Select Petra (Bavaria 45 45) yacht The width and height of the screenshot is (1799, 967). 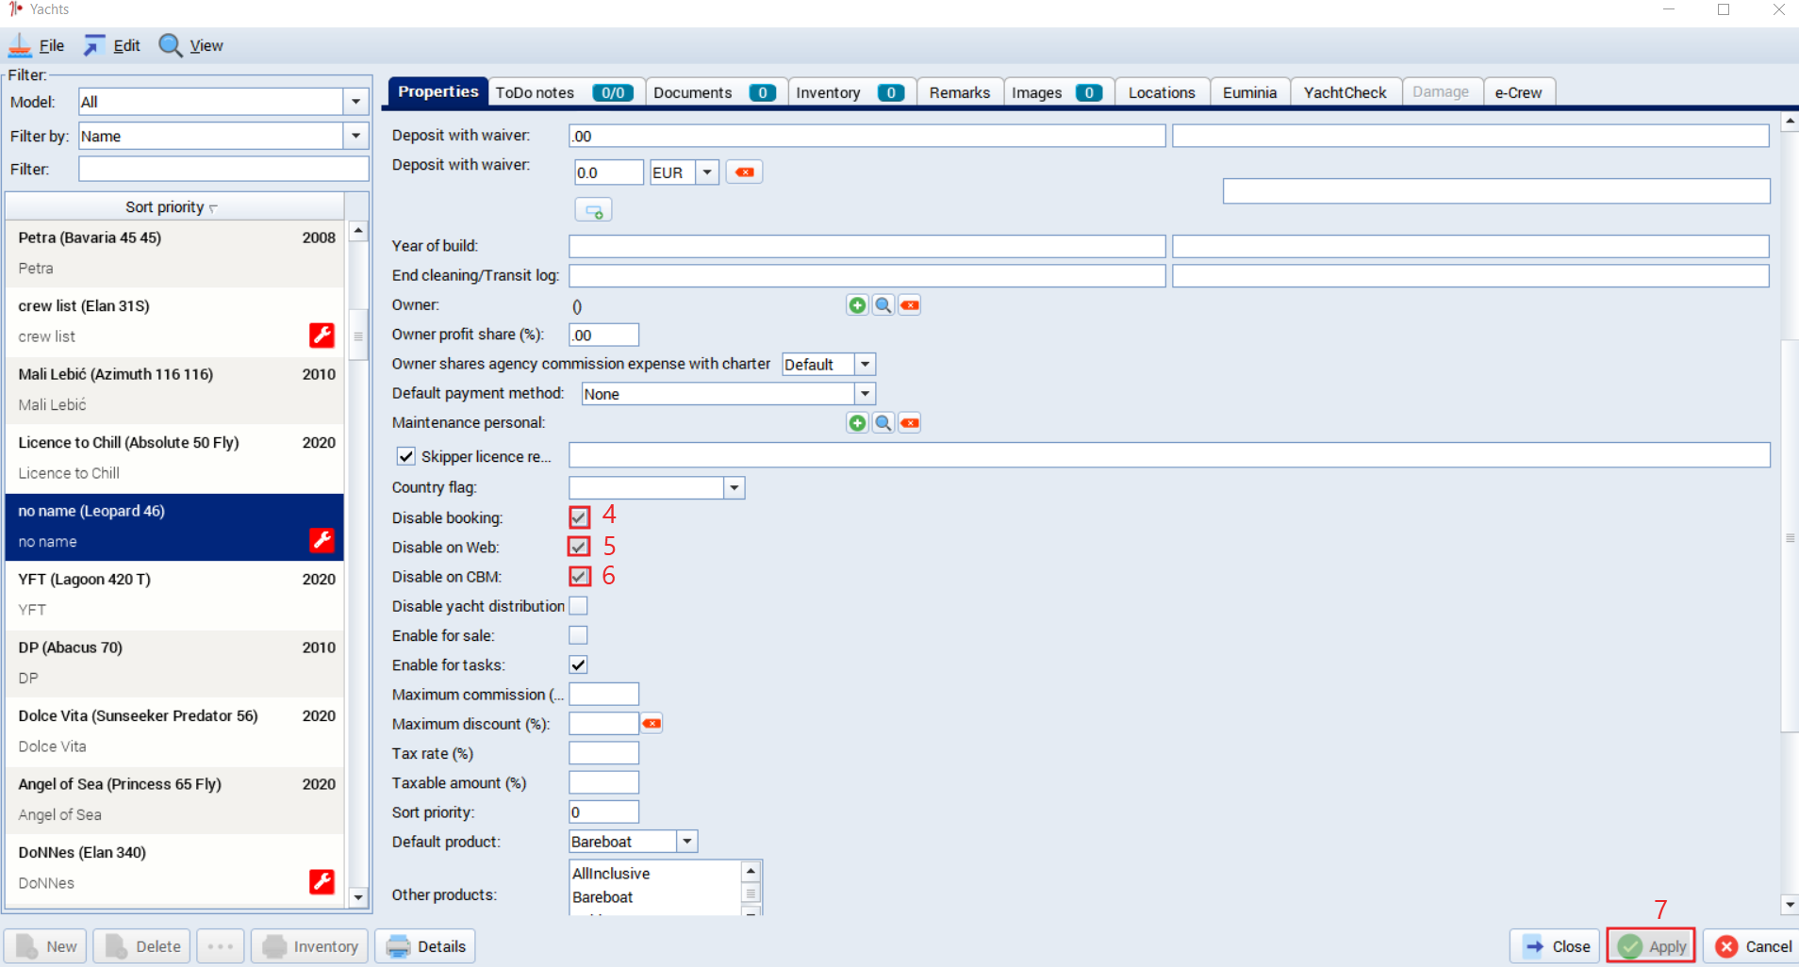tap(174, 253)
